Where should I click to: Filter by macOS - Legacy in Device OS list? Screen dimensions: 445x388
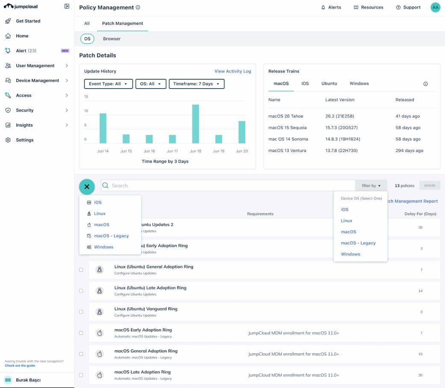[x=358, y=243]
